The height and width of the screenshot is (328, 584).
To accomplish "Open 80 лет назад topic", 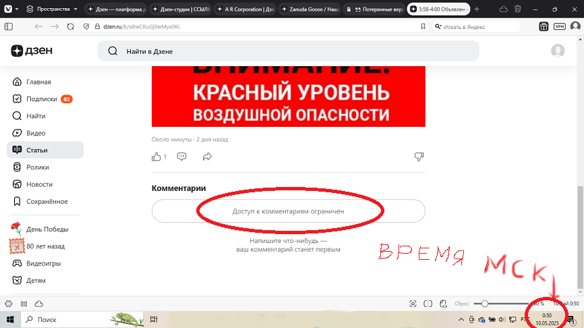I will (x=45, y=246).
